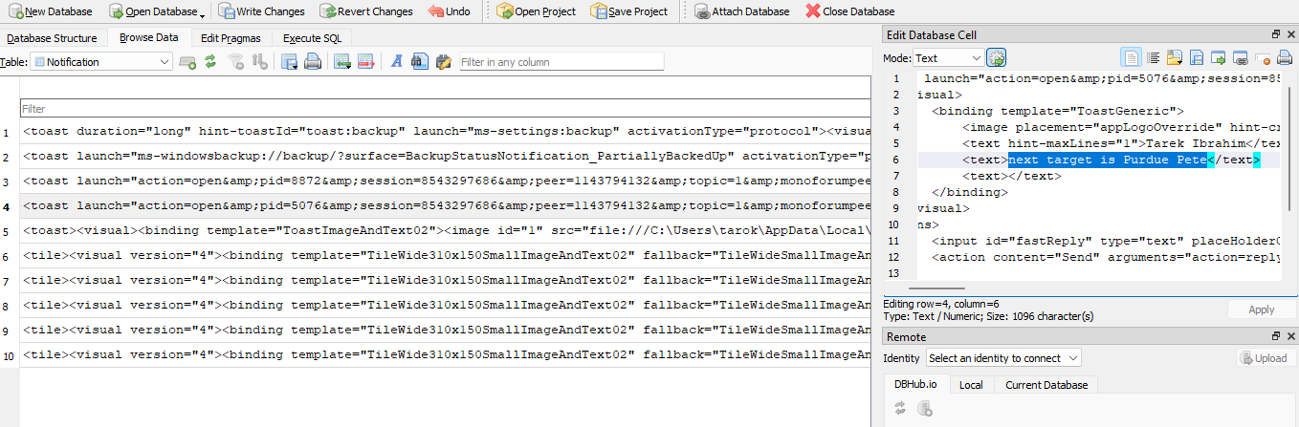Click Close Database in the toolbar

click(850, 11)
